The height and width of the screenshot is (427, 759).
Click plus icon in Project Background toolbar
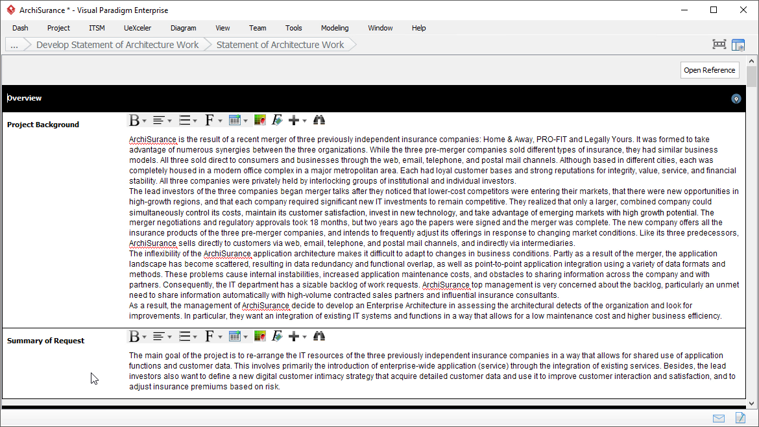293,120
